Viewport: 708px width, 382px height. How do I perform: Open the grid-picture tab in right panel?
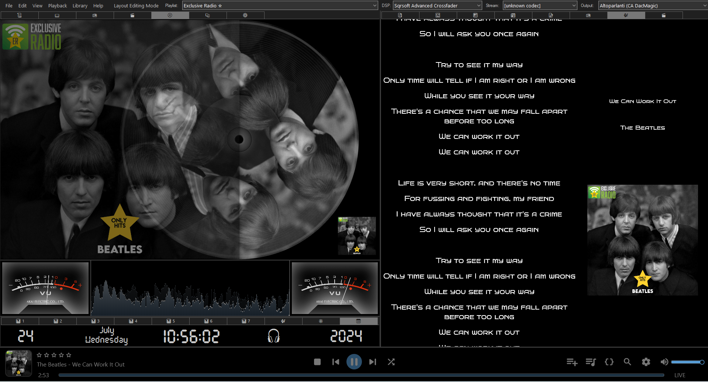475,16
